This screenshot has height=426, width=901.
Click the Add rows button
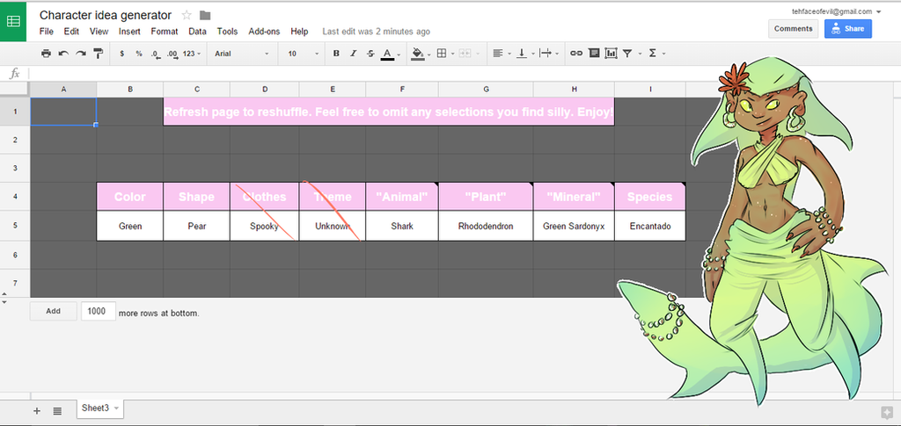click(53, 311)
